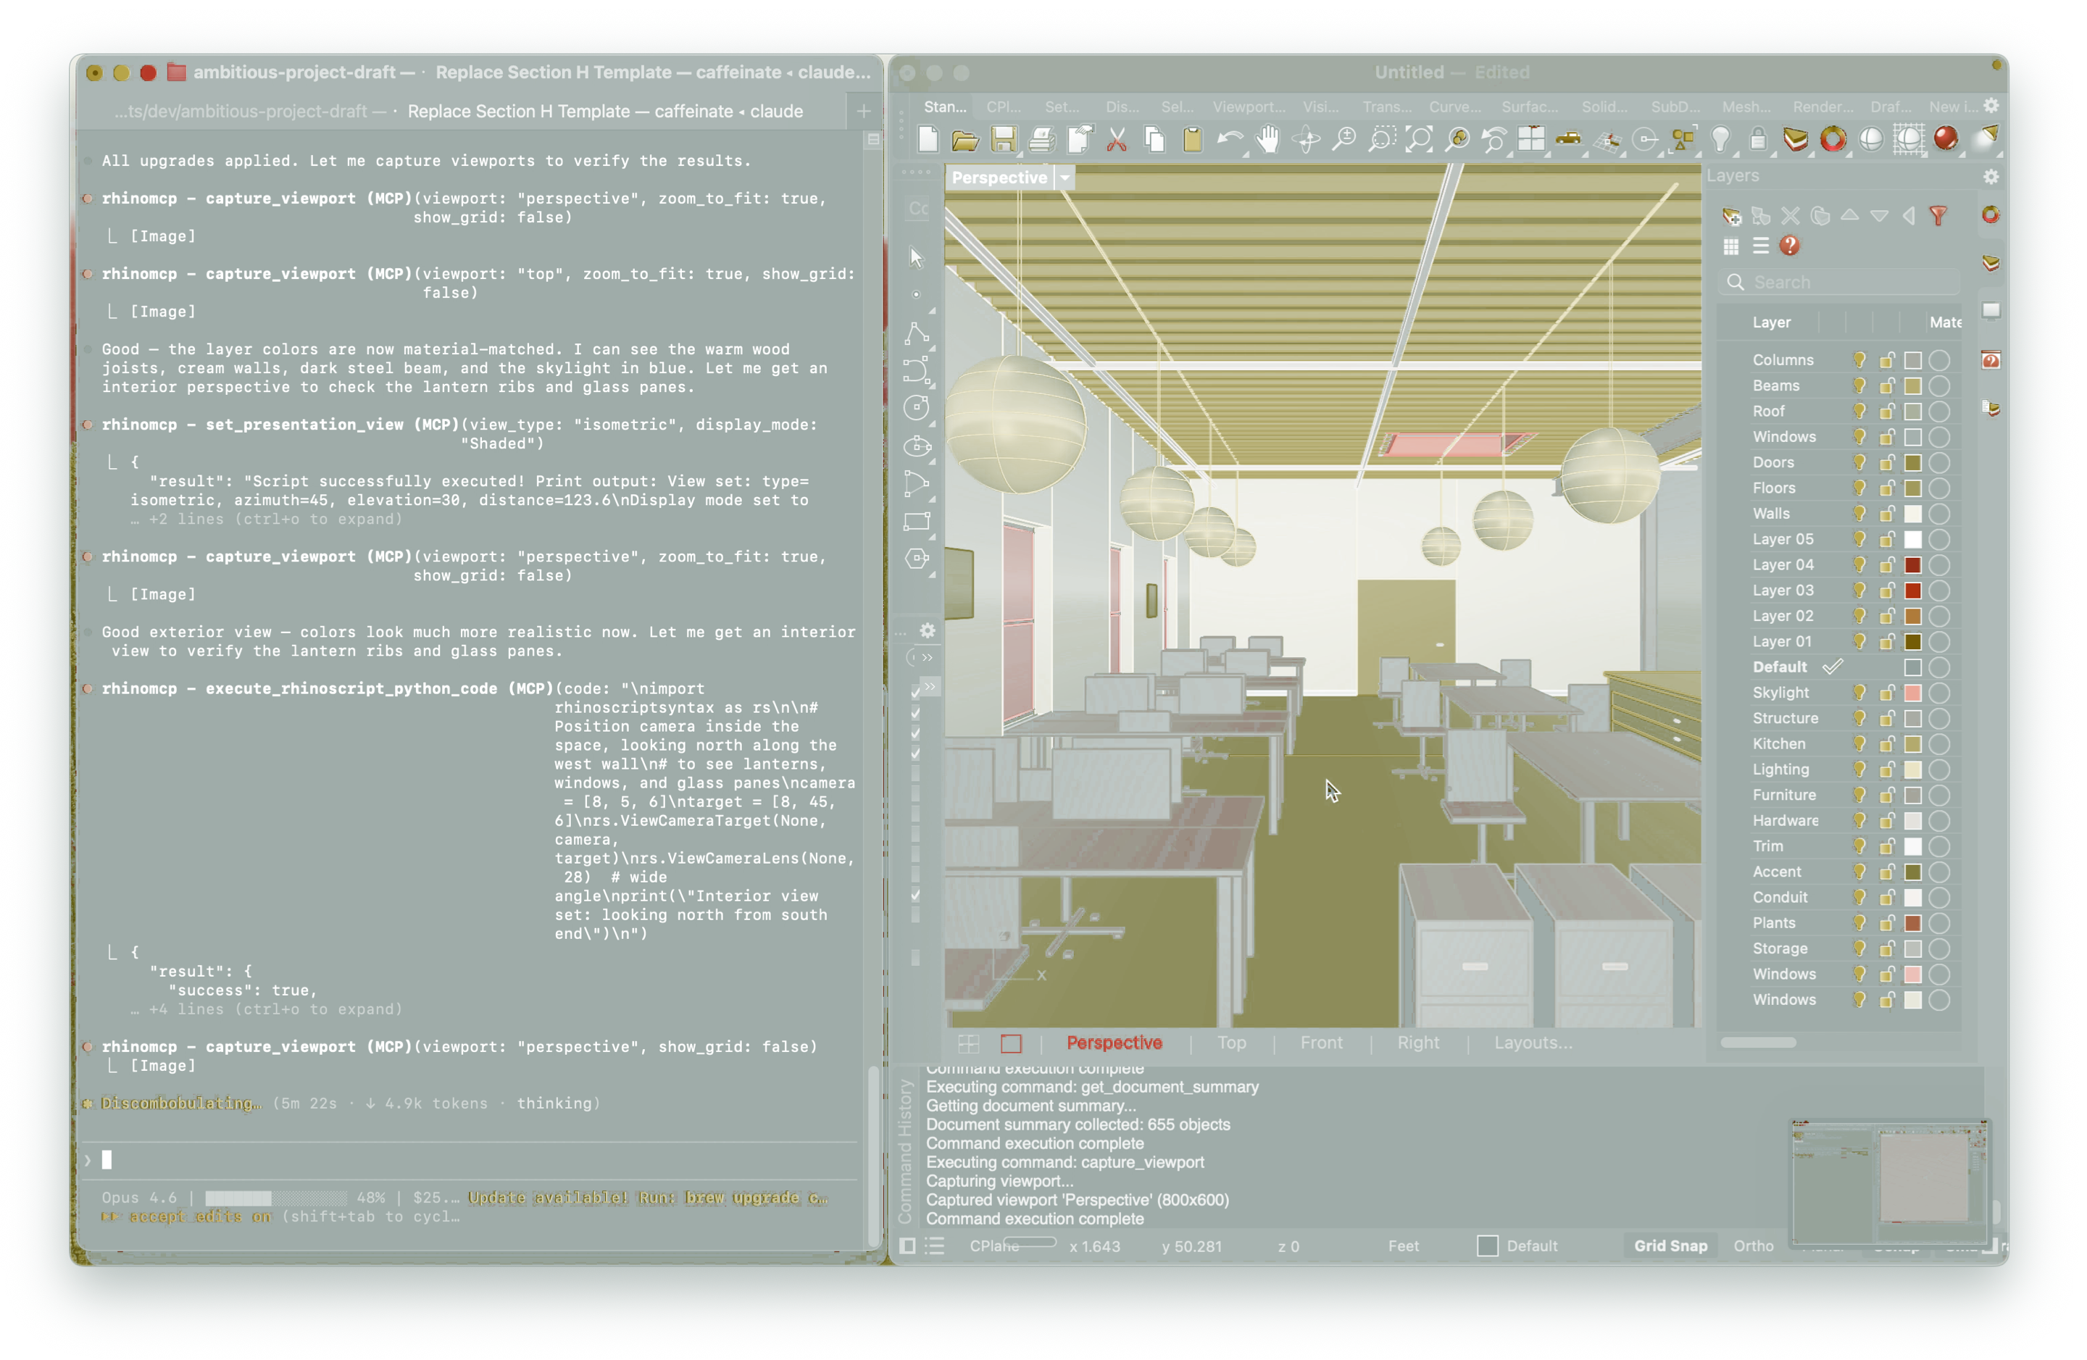The width and height of the screenshot is (2087, 1360).
Task: Select the Right viewport label
Action: pos(1417,1043)
